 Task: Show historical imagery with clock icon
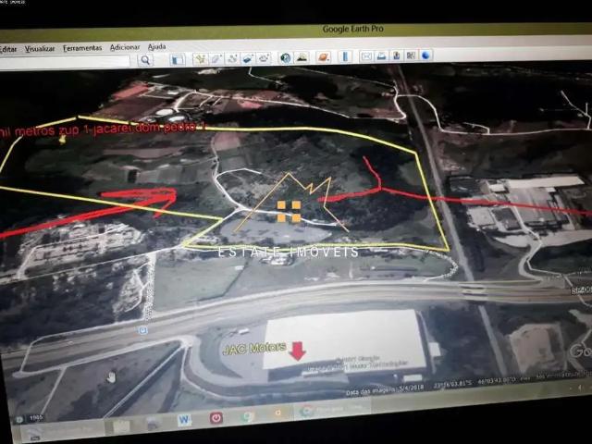[286, 57]
